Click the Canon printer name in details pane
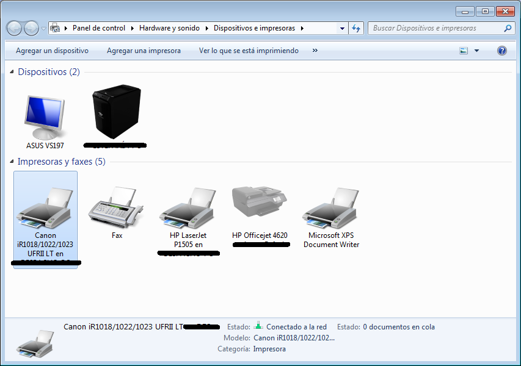This screenshot has height=366, width=521. 123,326
